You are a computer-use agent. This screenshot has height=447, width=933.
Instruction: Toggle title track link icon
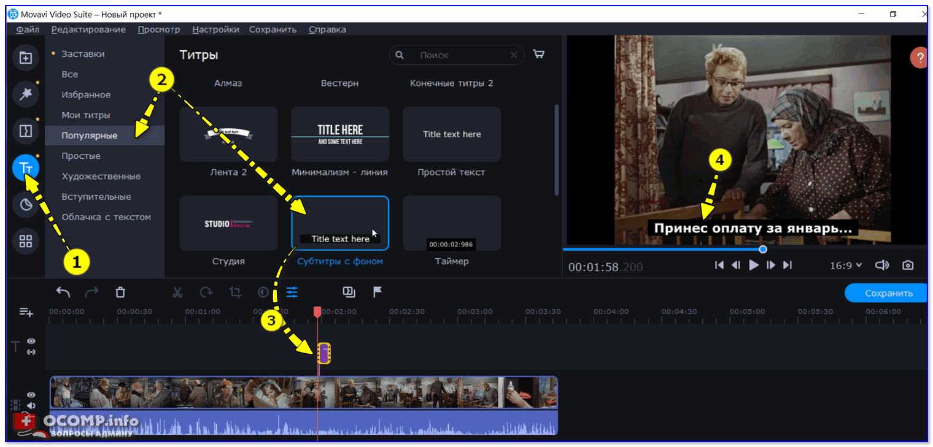[31, 352]
